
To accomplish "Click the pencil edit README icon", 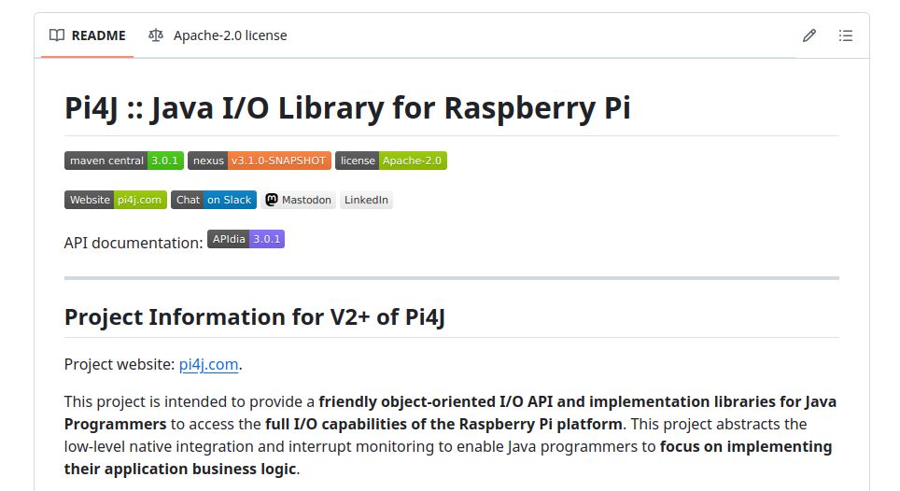I will coord(809,35).
